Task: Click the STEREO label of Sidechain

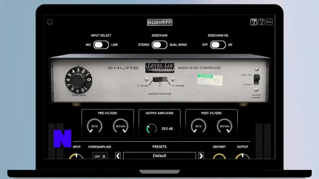Action: 144,45
